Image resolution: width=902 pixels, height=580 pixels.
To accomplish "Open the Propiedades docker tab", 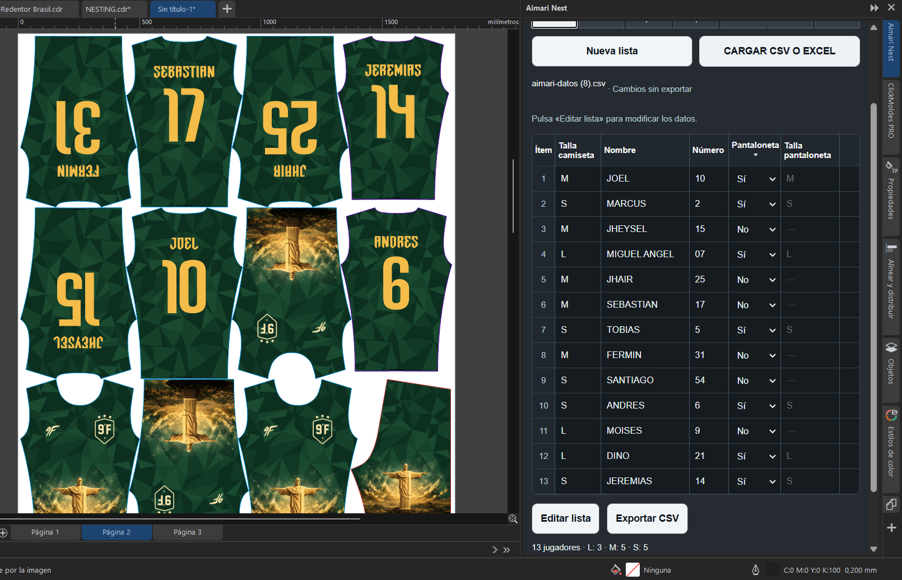I will pyautogui.click(x=891, y=197).
